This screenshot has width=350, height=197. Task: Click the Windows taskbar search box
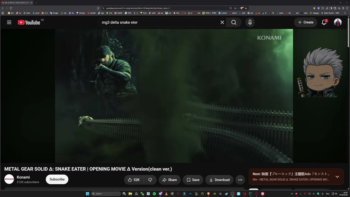(x=106, y=194)
